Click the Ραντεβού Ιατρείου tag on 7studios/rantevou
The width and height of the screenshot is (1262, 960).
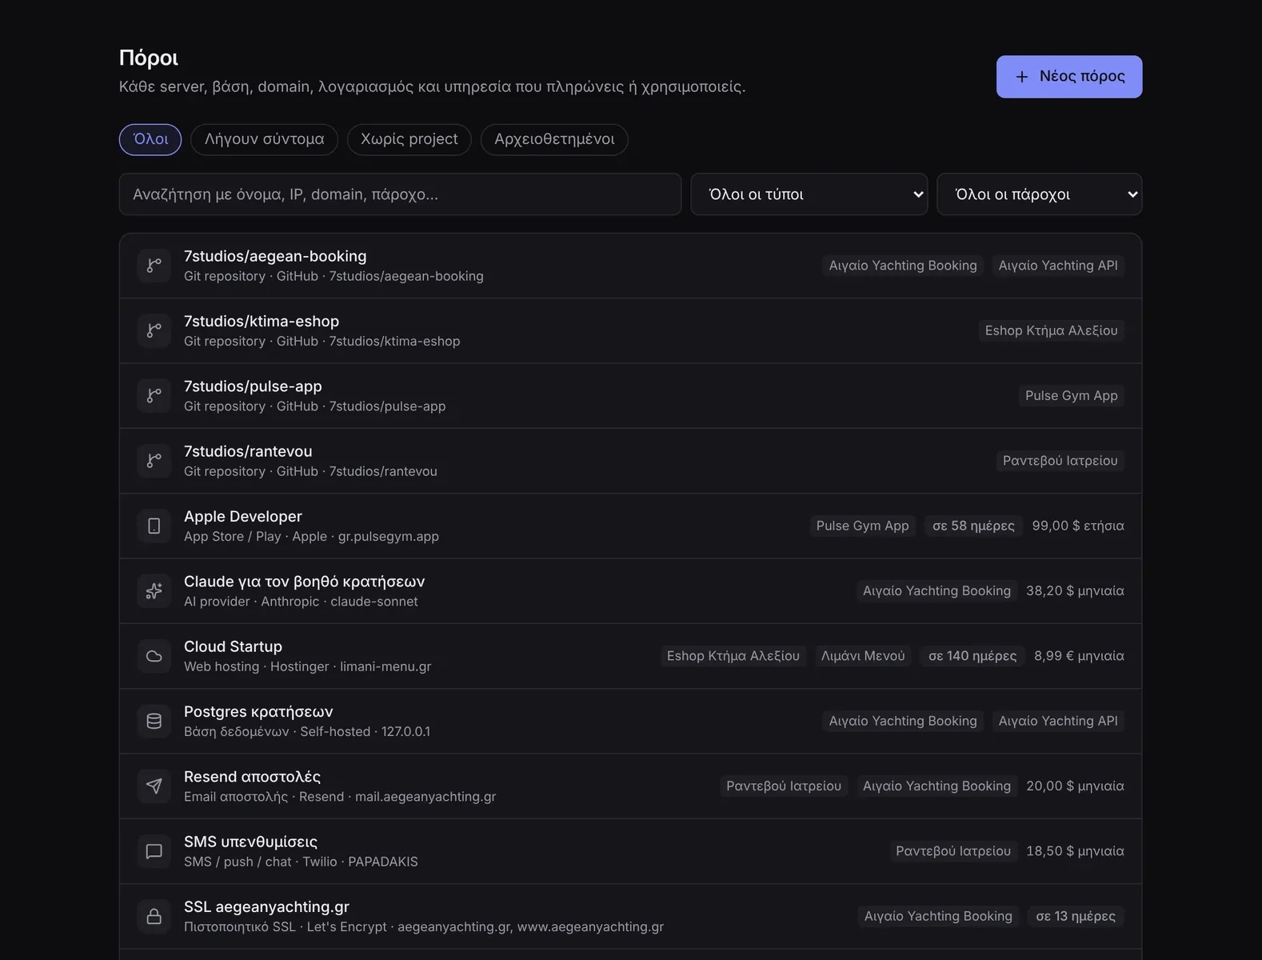tap(1060, 461)
